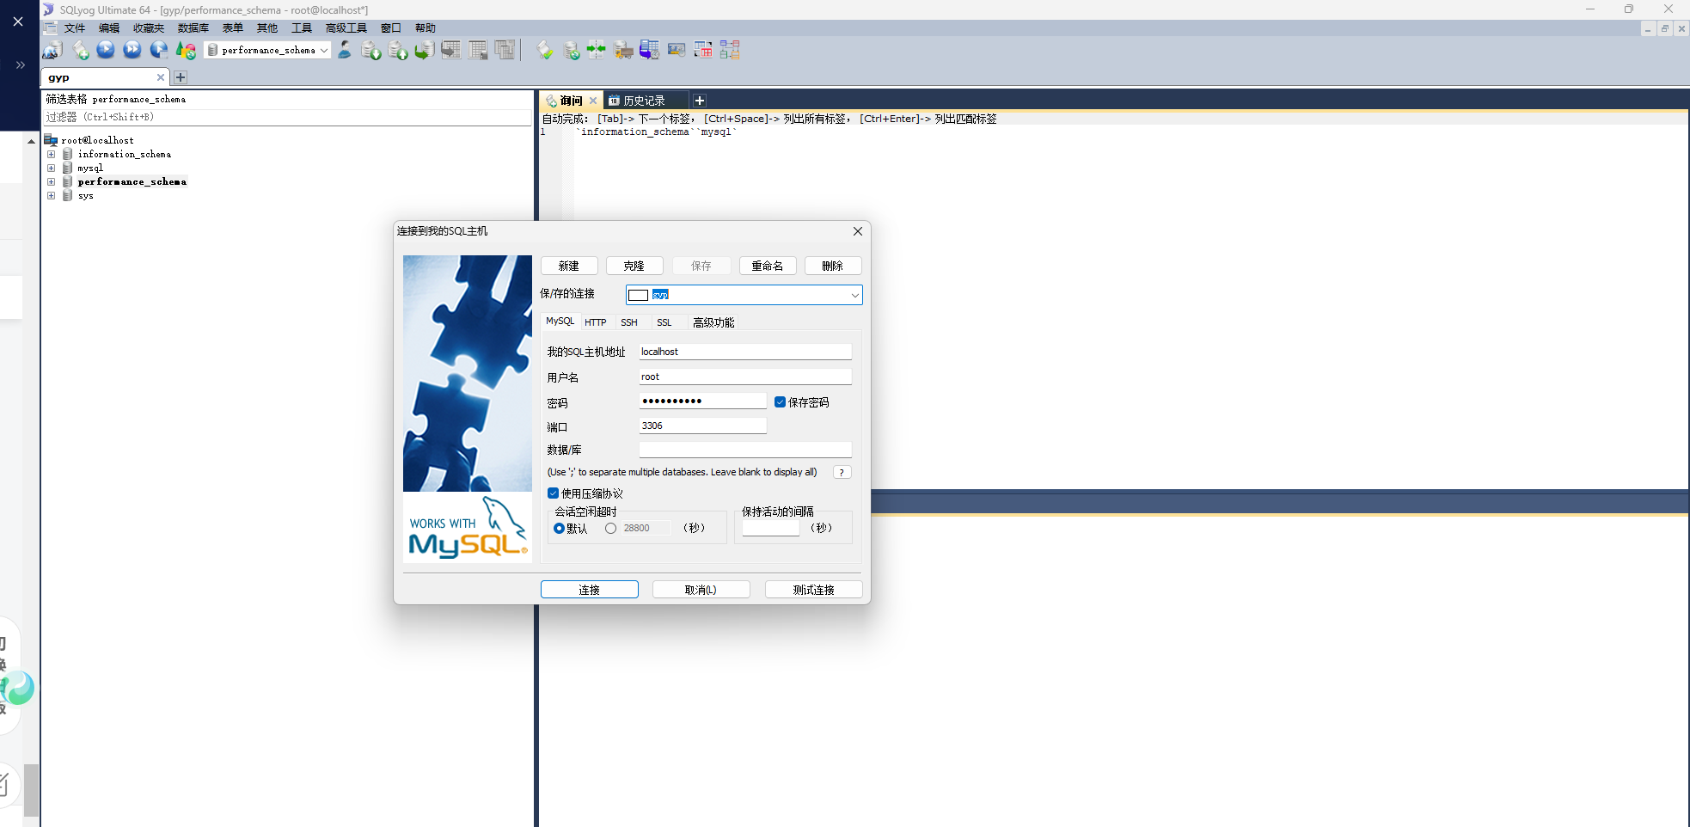Click the 连接 button
Viewport: 1690px width, 827px height.
590,590
